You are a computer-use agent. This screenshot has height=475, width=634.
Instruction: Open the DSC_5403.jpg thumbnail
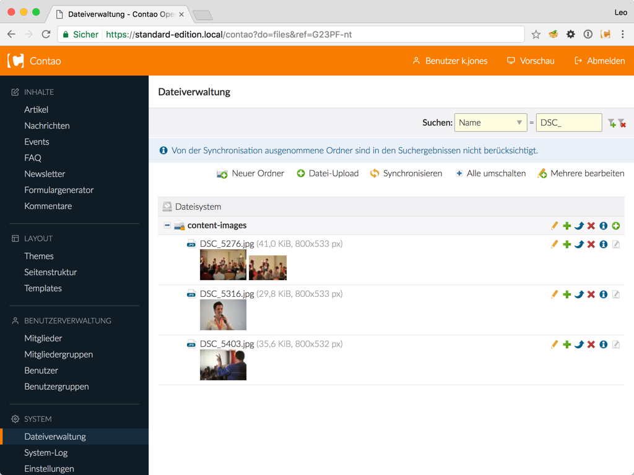223,365
